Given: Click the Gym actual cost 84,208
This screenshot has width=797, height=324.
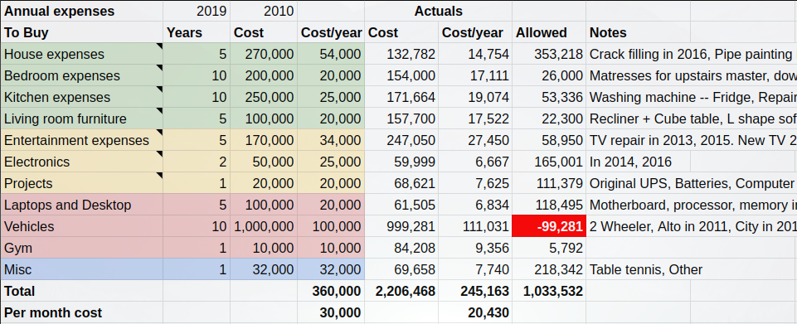Looking at the screenshot, I should (x=401, y=248).
